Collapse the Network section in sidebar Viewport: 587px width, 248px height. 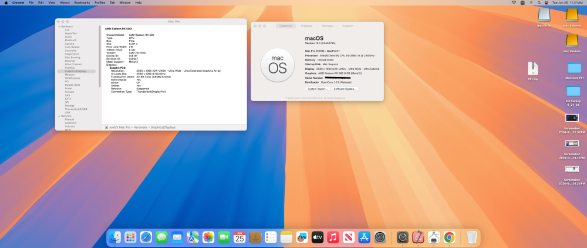click(59, 116)
